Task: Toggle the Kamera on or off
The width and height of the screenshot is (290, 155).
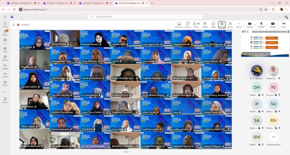Action: tap(250, 24)
